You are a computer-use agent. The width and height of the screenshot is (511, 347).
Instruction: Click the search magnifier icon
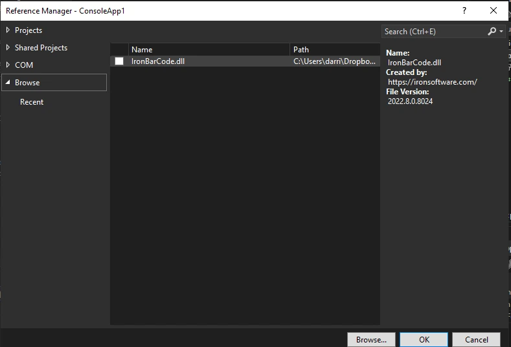pyautogui.click(x=492, y=31)
